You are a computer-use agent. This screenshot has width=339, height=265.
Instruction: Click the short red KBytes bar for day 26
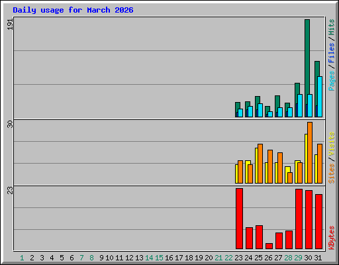[x=269, y=246]
